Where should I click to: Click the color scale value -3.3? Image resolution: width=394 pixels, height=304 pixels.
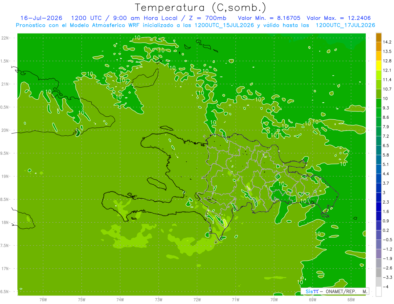pyautogui.click(x=387, y=277)
